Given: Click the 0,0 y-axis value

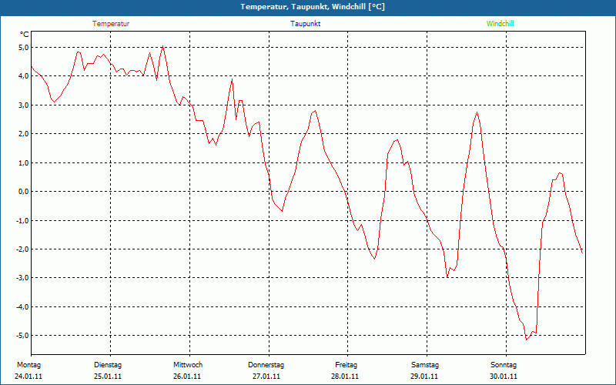Looking at the screenshot, I should click(24, 191).
